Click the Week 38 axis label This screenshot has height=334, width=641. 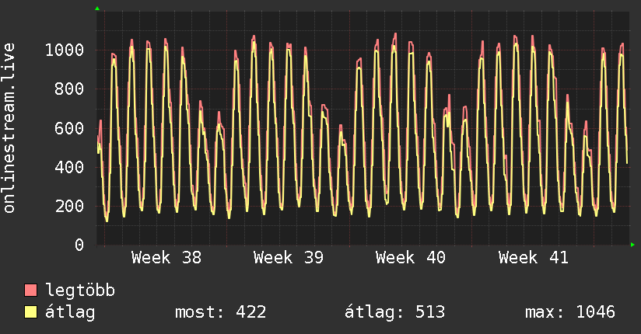click(166, 258)
